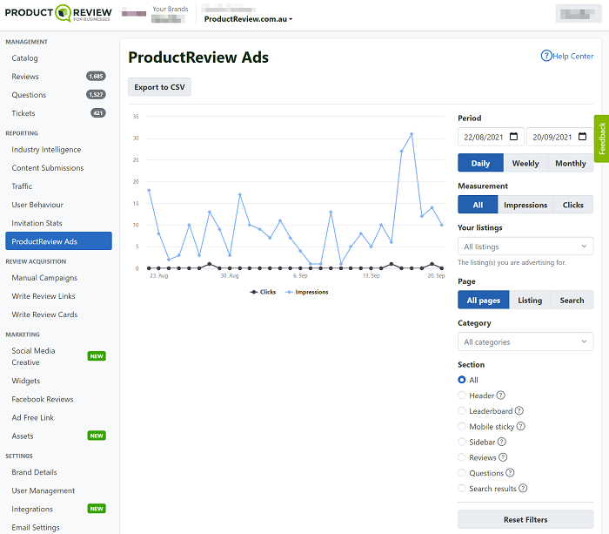
Task: Open Write Review Cards
Action: click(x=58, y=314)
